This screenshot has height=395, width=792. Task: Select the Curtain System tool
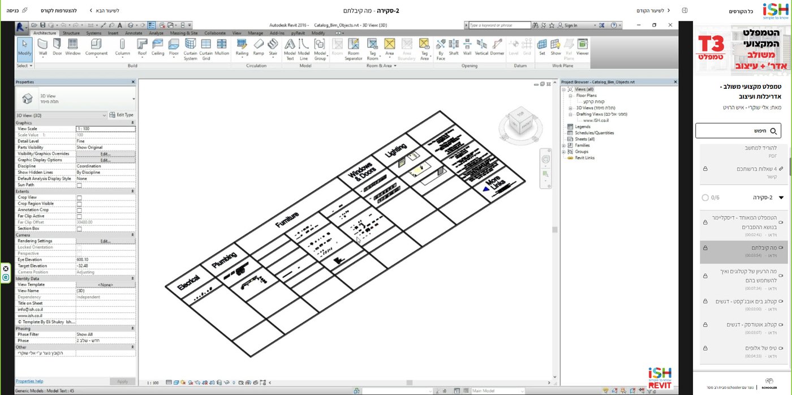pos(191,49)
